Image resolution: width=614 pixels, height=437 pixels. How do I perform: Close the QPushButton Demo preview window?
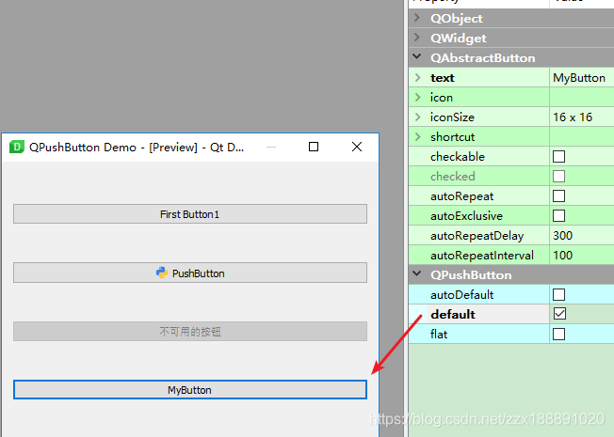[x=357, y=147]
